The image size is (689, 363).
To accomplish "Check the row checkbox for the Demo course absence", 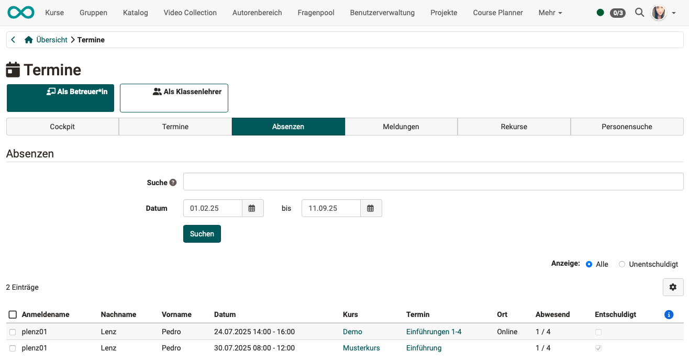I will (13, 331).
